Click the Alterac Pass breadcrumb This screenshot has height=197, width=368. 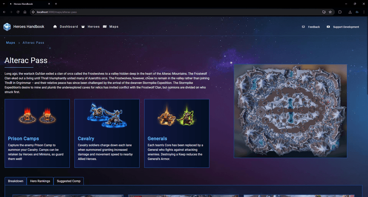click(x=33, y=43)
